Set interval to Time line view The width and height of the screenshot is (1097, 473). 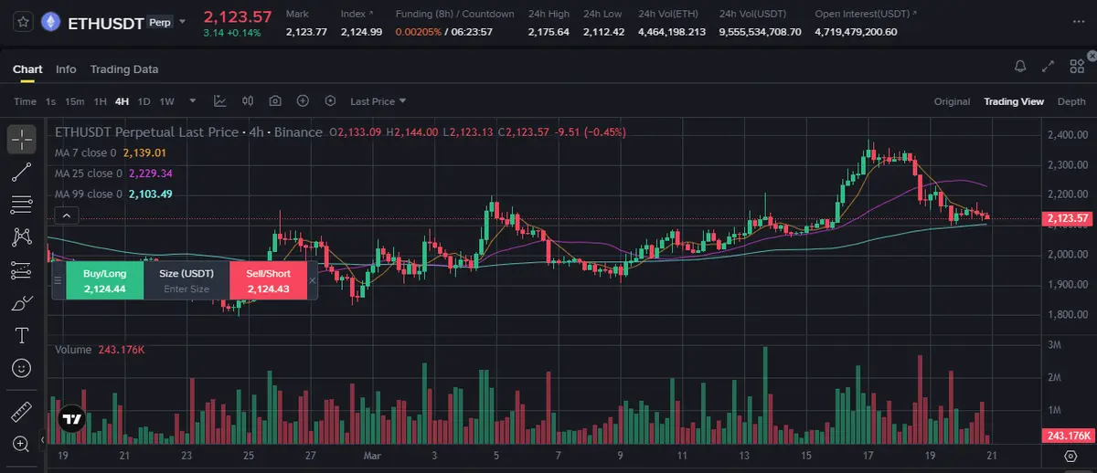click(x=25, y=101)
